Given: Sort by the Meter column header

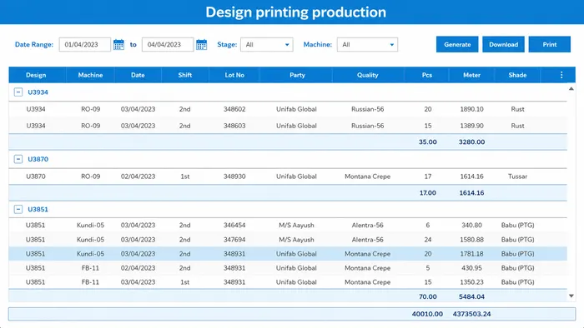Looking at the screenshot, I should [471, 75].
